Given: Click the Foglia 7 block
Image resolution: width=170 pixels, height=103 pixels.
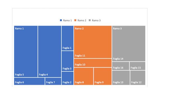Looking at the screenshot, I should click(x=53, y=81).
